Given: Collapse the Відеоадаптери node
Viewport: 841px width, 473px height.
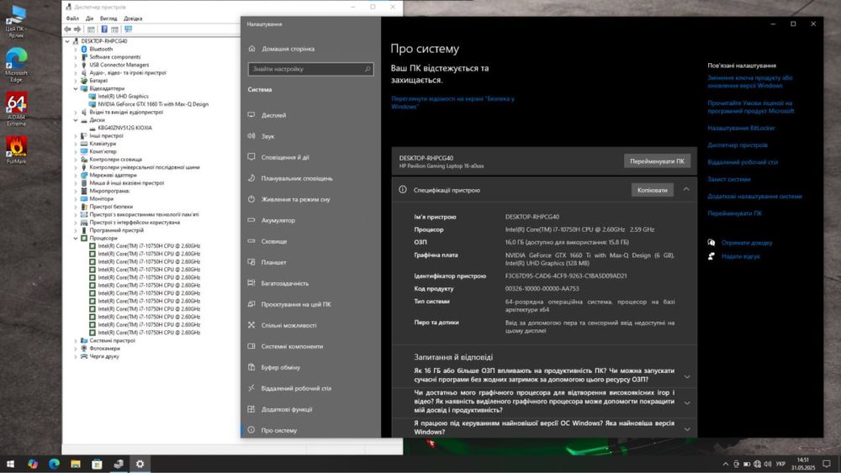Looking at the screenshot, I should pos(76,88).
